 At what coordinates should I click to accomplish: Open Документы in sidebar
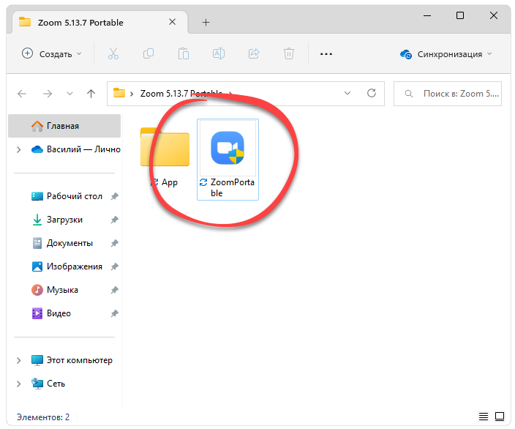tap(63, 243)
